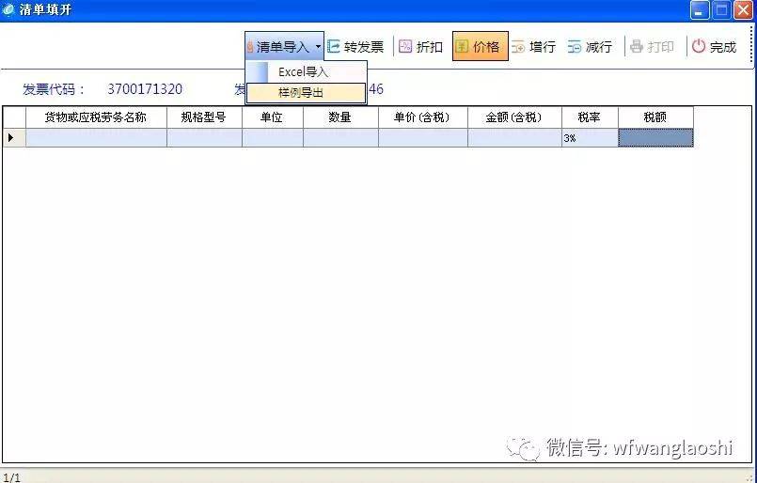
Task: Click the 税率 column header
Action: [590, 117]
